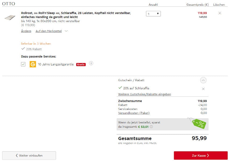Open the Anzahl quantity dropdown
Image resolution: width=229 pixels, height=161 pixels.
(x=153, y=13)
